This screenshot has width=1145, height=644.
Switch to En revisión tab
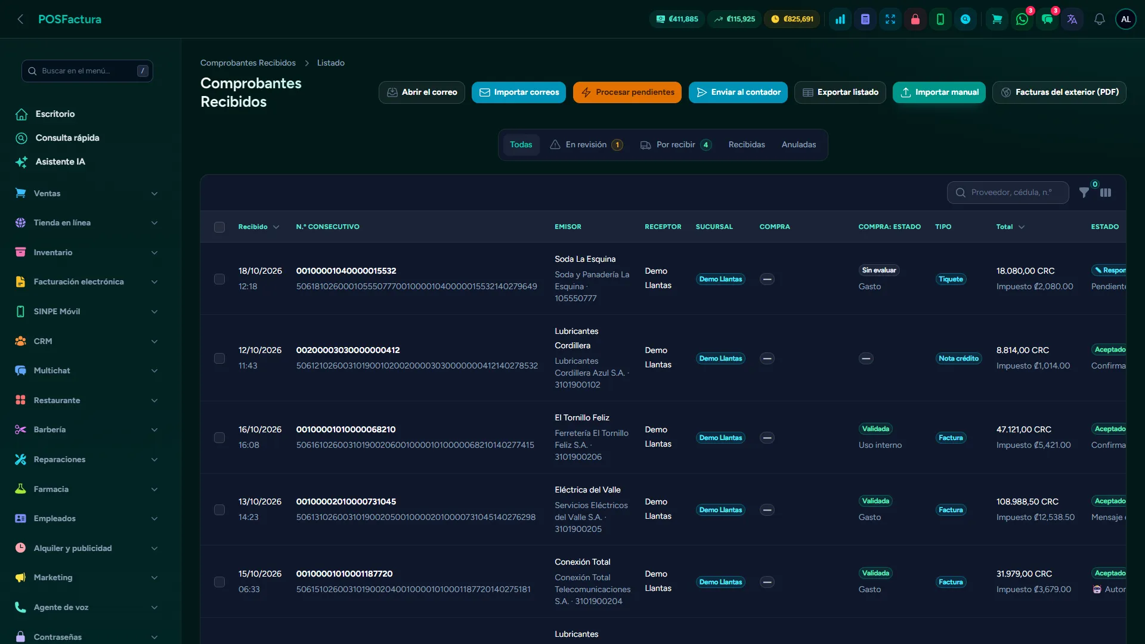[587, 145]
